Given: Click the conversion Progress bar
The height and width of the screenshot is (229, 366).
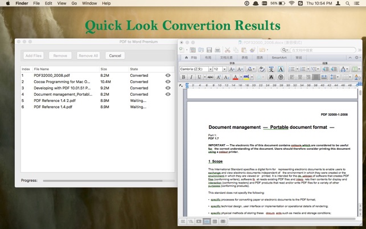Looking at the screenshot, I should pyautogui.click(x=109, y=181).
